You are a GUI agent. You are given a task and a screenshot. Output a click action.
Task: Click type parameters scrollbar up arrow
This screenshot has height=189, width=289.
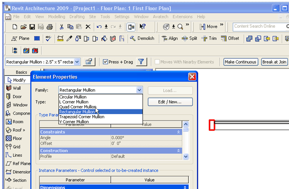point(186,124)
